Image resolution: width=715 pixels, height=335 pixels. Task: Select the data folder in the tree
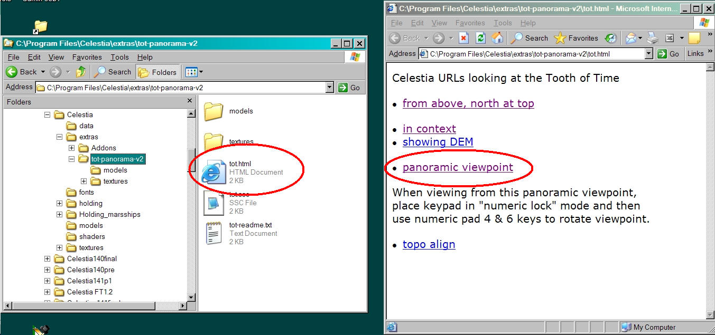coord(80,126)
